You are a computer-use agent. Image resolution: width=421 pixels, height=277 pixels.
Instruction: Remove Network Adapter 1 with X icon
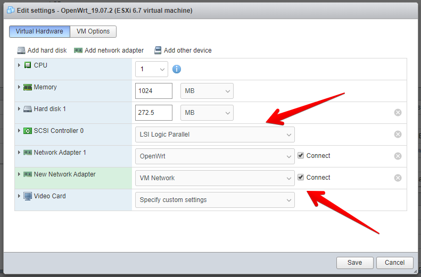click(x=398, y=156)
